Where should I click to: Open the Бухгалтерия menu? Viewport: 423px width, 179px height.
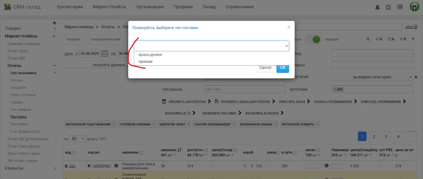pyautogui.click(x=70, y=7)
